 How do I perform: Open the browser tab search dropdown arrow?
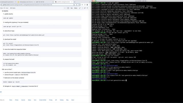coord(89,2)
